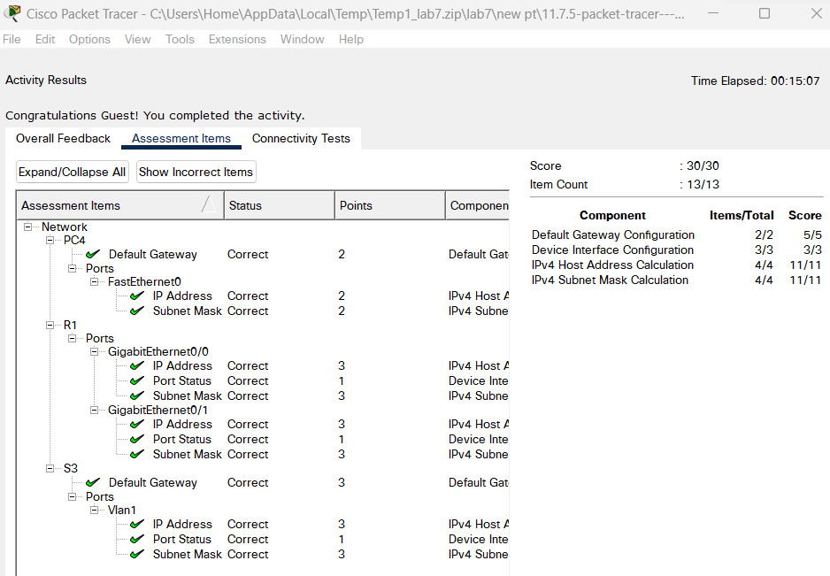This screenshot has height=576, width=830.
Task: Open the Tools menu
Action: [x=180, y=39]
